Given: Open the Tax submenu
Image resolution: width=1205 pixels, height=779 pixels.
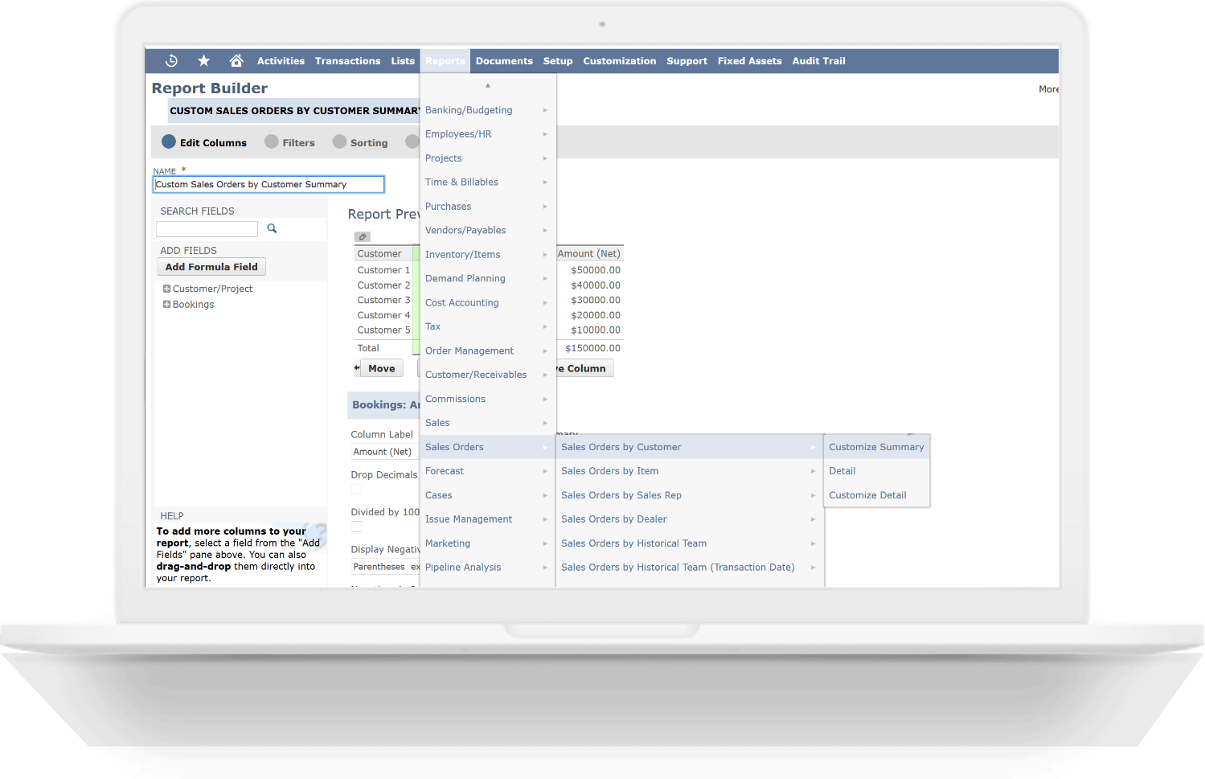Looking at the screenshot, I should (487, 326).
